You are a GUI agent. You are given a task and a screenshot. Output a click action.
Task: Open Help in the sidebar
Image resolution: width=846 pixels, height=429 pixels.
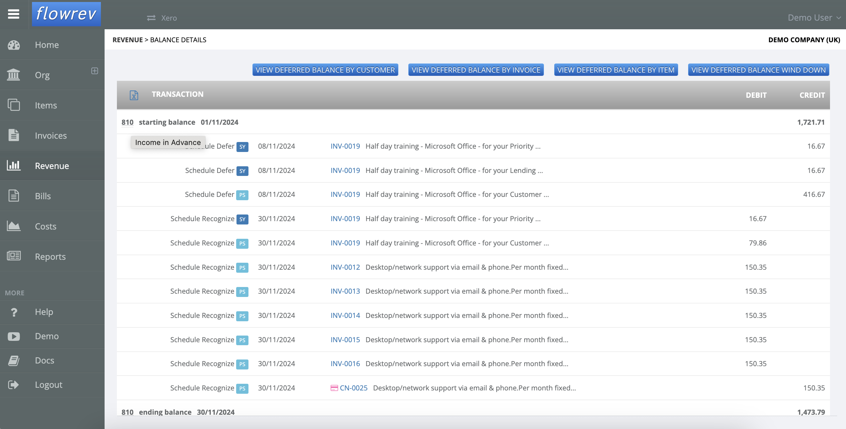point(44,312)
